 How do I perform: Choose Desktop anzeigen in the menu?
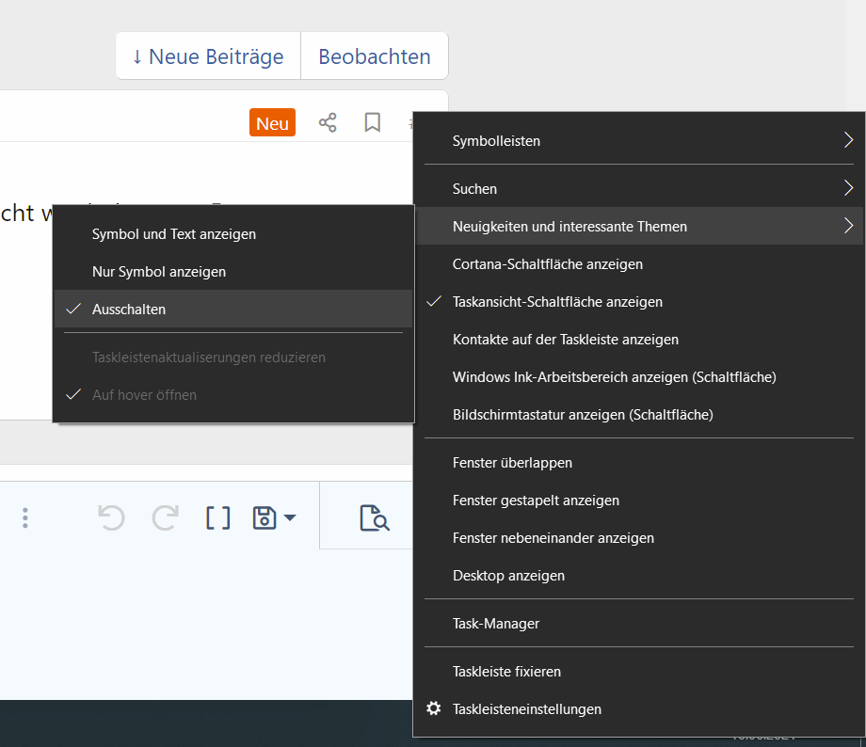coord(508,575)
